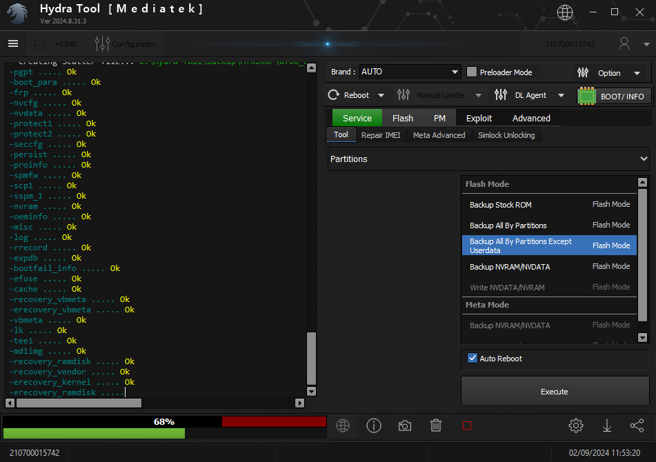
Task: Click the date and time in status bar
Action: coord(604,453)
